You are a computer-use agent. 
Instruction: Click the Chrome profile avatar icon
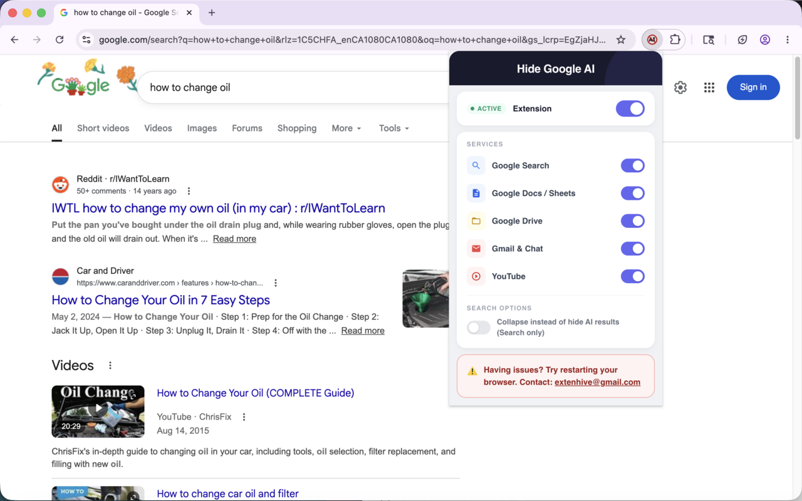(x=765, y=39)
